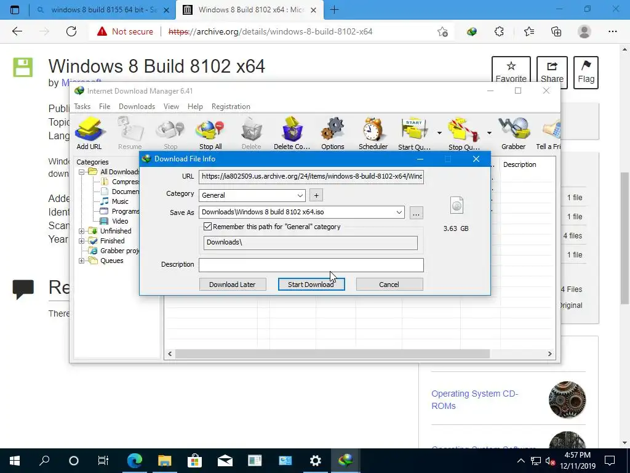Click the Stop All toolbar icon
Image resolution: width=630 pixels, height=473 pixels.
click(210, 134)
